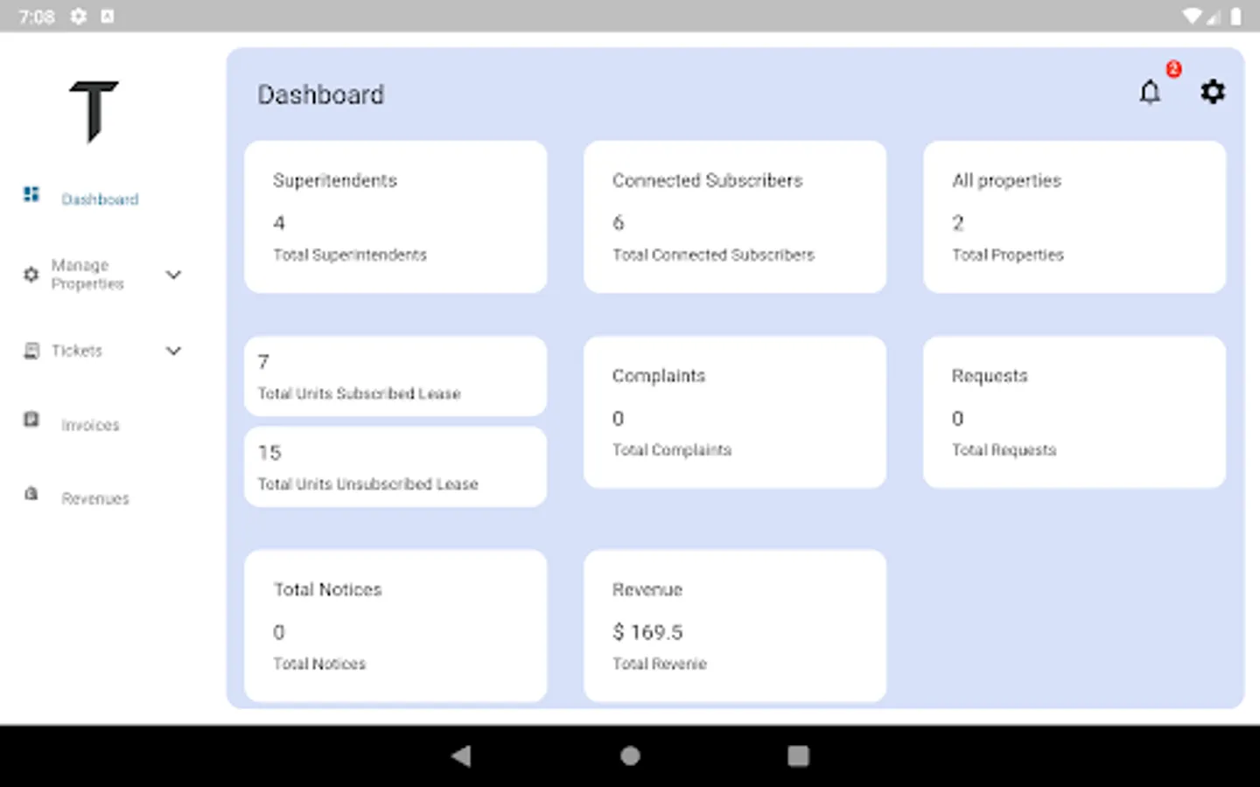Tap Android recent apps button
Screen dimensions: 1260x787
[x=798, y=756]
